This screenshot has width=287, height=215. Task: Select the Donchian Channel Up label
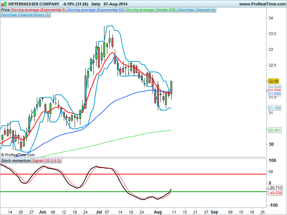tap(197, 10)
